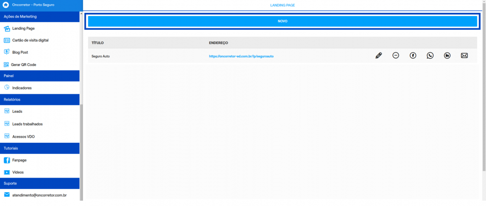Click the sidebar scrollbar thumb
Screen dimensions: 486x206
click(x=81, y=152)
